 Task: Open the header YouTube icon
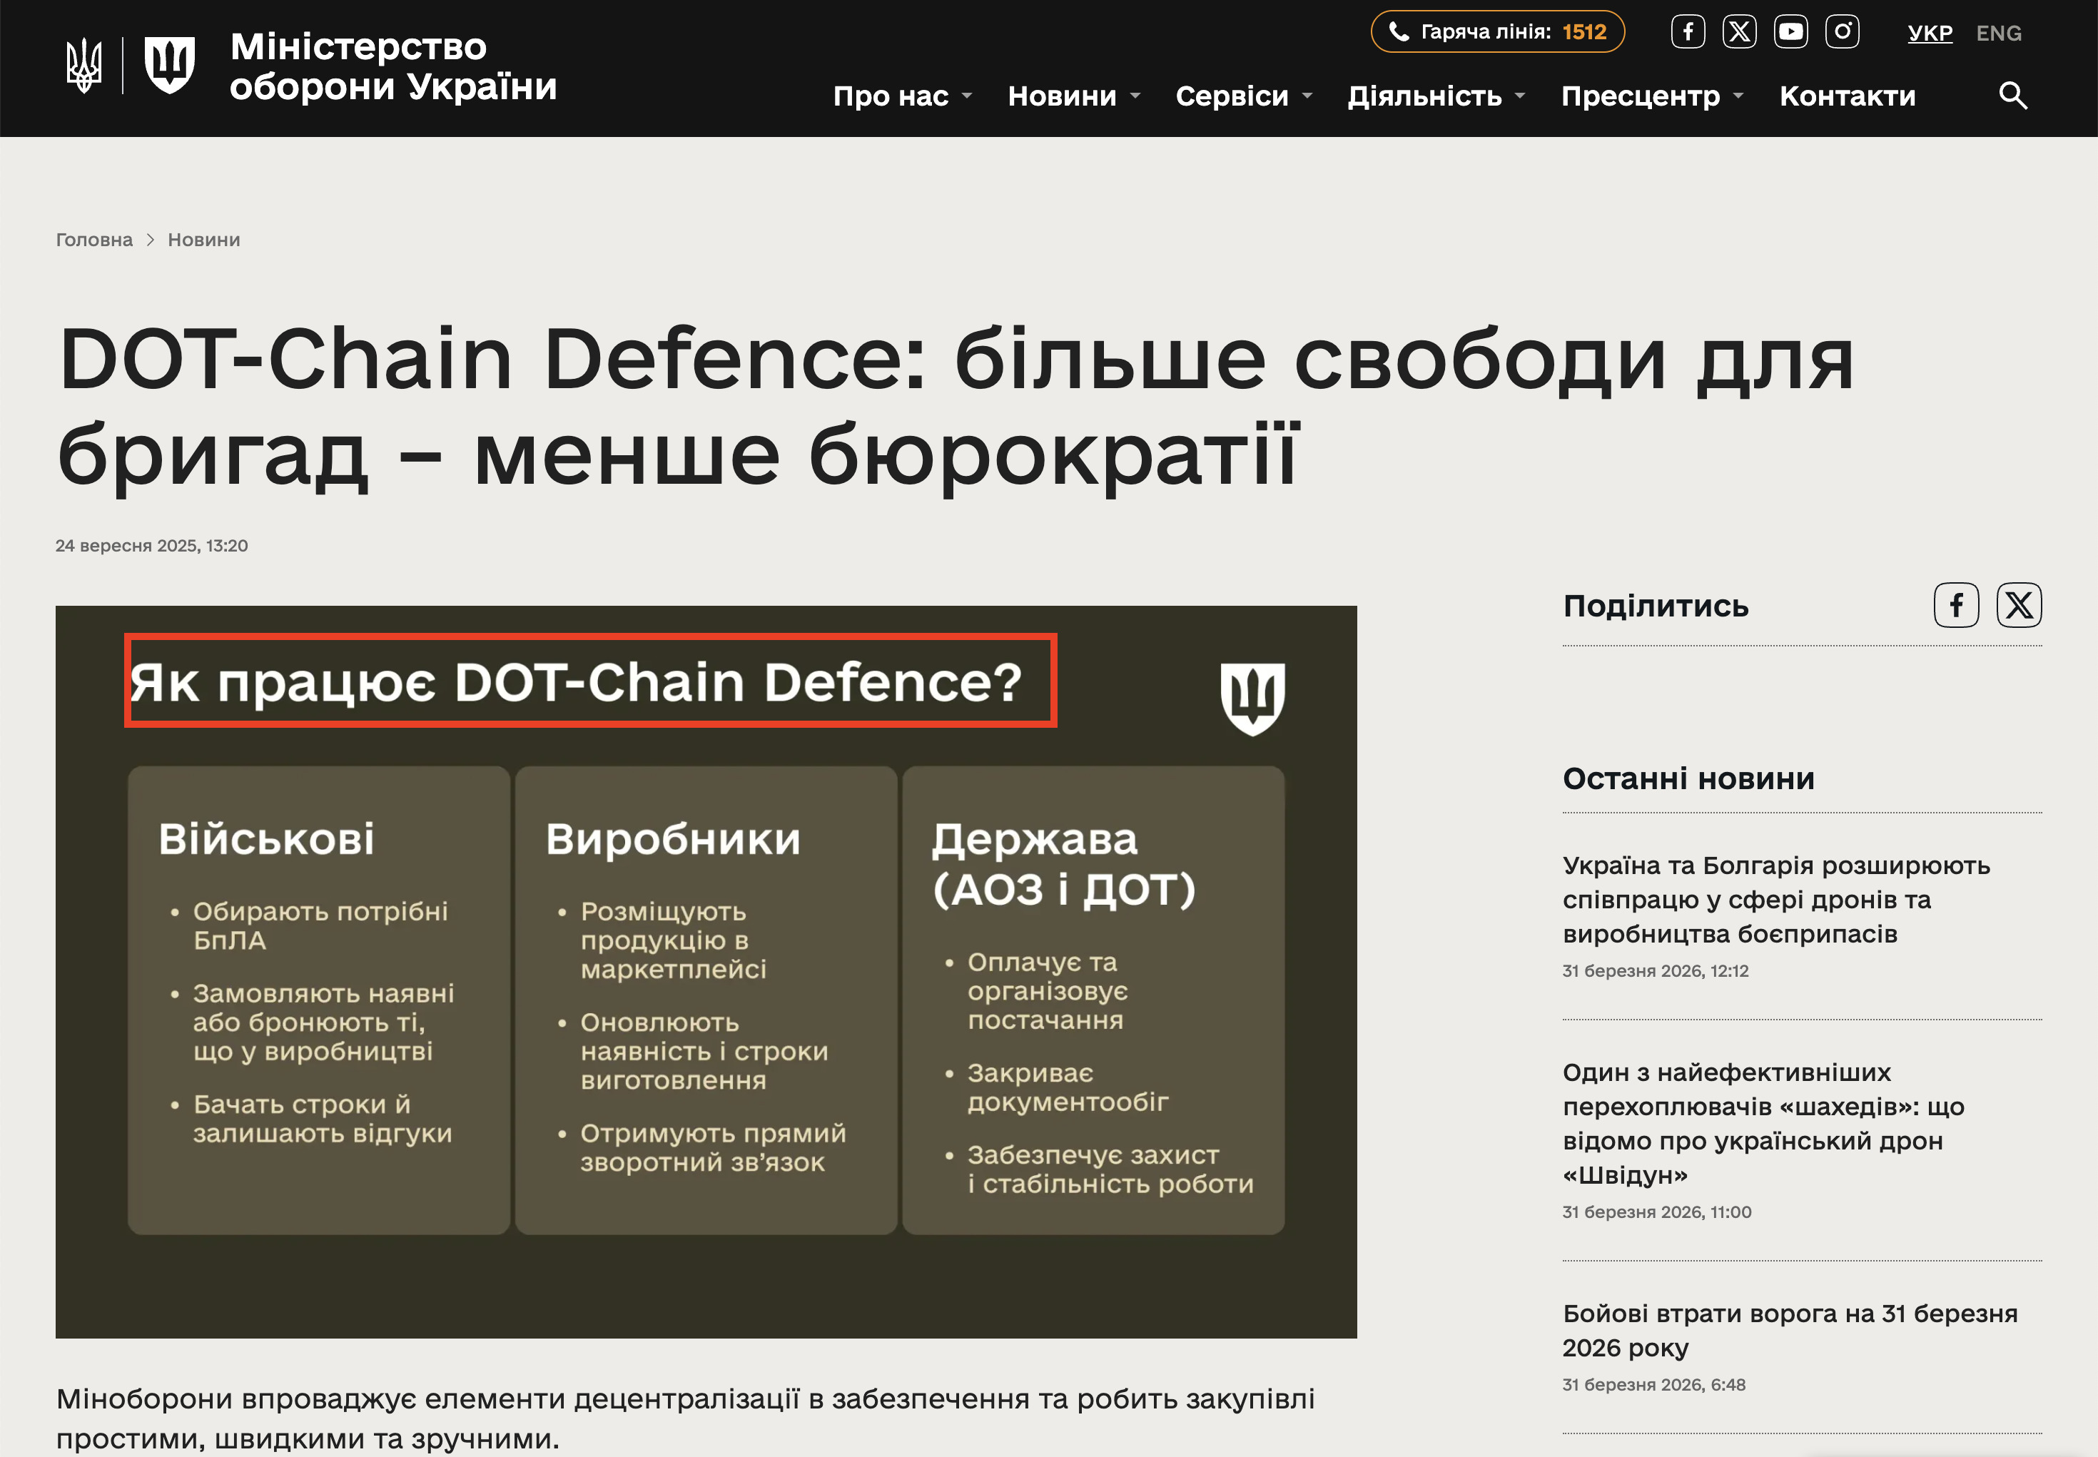click(x=1790, y=32)
